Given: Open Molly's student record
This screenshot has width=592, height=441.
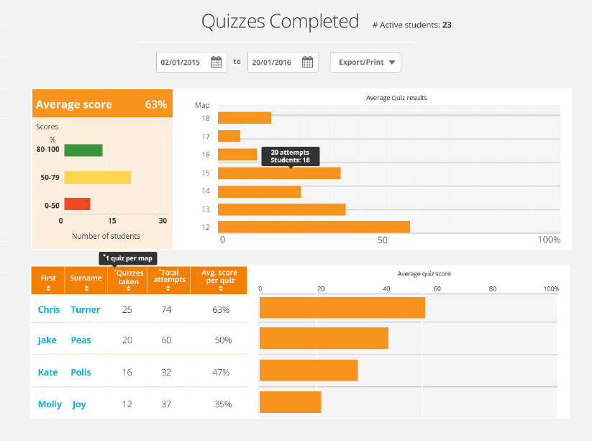Looking at the screenshot, I should tap(50, 404).
